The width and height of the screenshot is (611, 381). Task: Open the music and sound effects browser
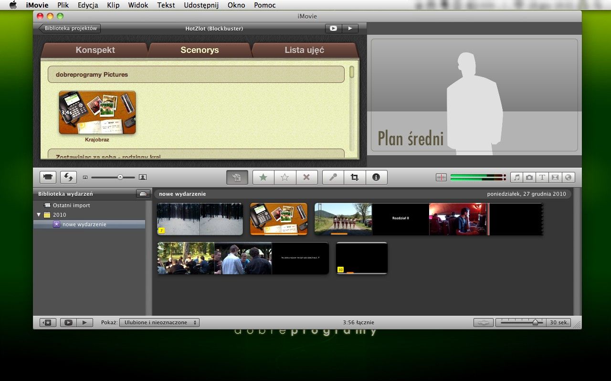pos(516,177)
